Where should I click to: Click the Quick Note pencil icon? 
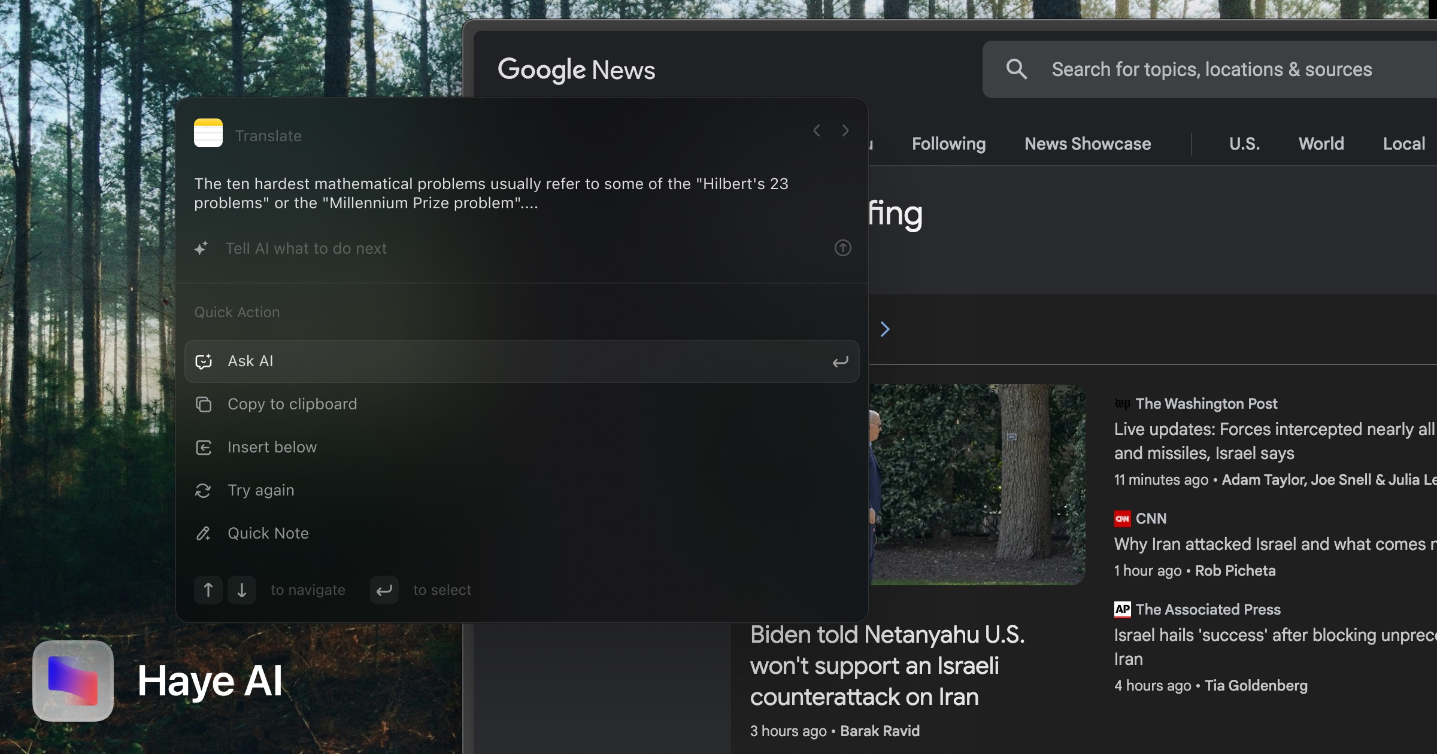pyautogui.click(x=204, y=534)
